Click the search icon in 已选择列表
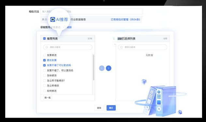The height and width of the screenshot is (122, 206). (121, 47)
